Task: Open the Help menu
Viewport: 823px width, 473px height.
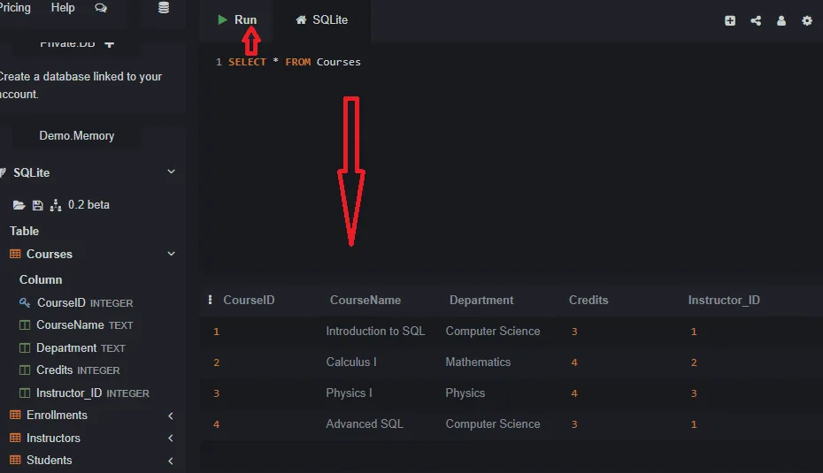Action: [x=63, y=8]
